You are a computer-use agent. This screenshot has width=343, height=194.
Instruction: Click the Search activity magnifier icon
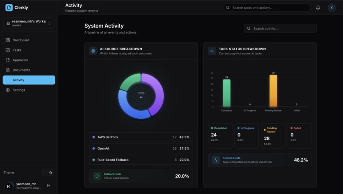pyautogui.click(x=249, y=29)
